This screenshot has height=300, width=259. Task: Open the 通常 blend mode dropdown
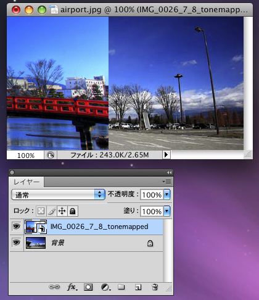pos(58,194)
